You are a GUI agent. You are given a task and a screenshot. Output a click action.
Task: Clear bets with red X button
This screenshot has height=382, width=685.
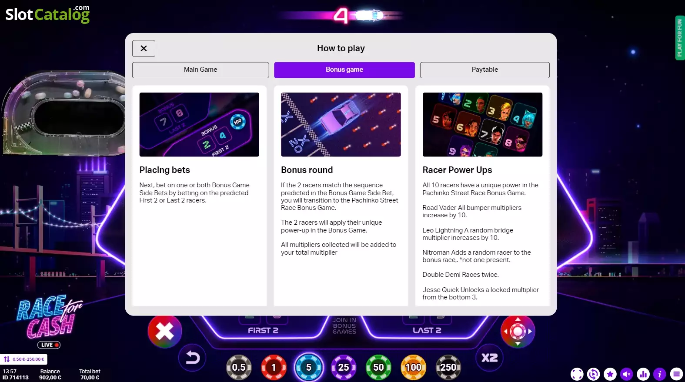tap(164, 331)
